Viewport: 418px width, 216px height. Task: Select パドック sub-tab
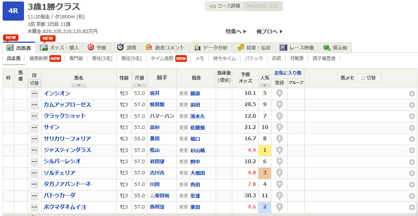tap(254, 58)
